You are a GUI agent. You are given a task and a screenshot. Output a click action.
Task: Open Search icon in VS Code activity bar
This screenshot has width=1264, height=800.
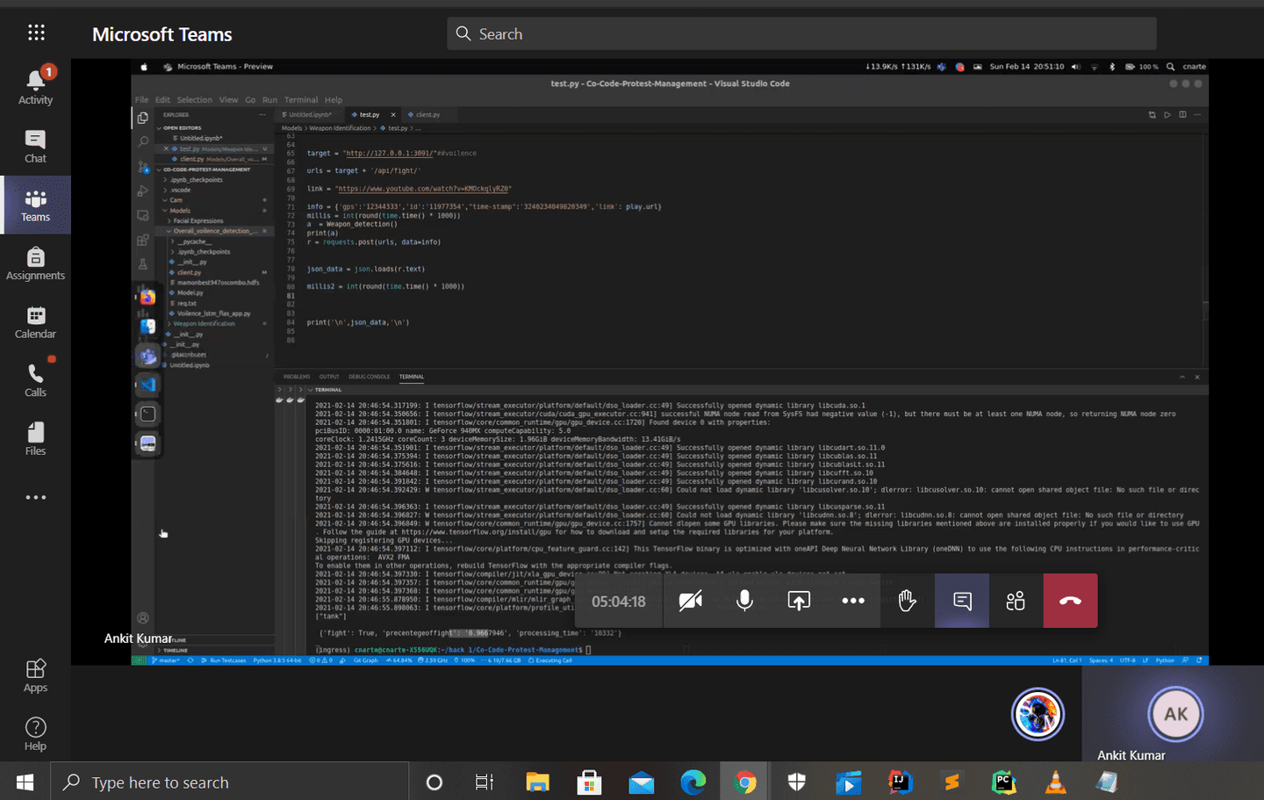(x=143, y=141)
